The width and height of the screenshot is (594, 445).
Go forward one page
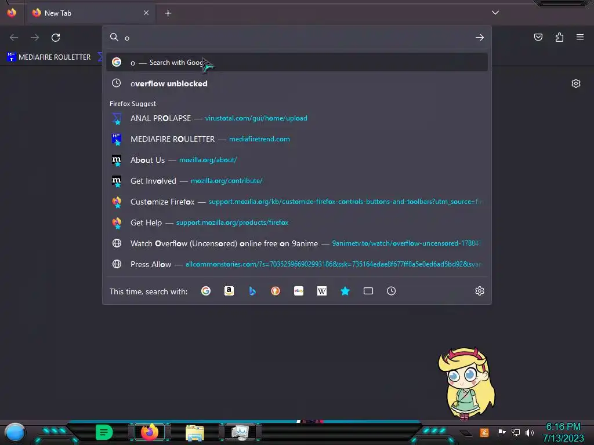[x=35, y=38]
